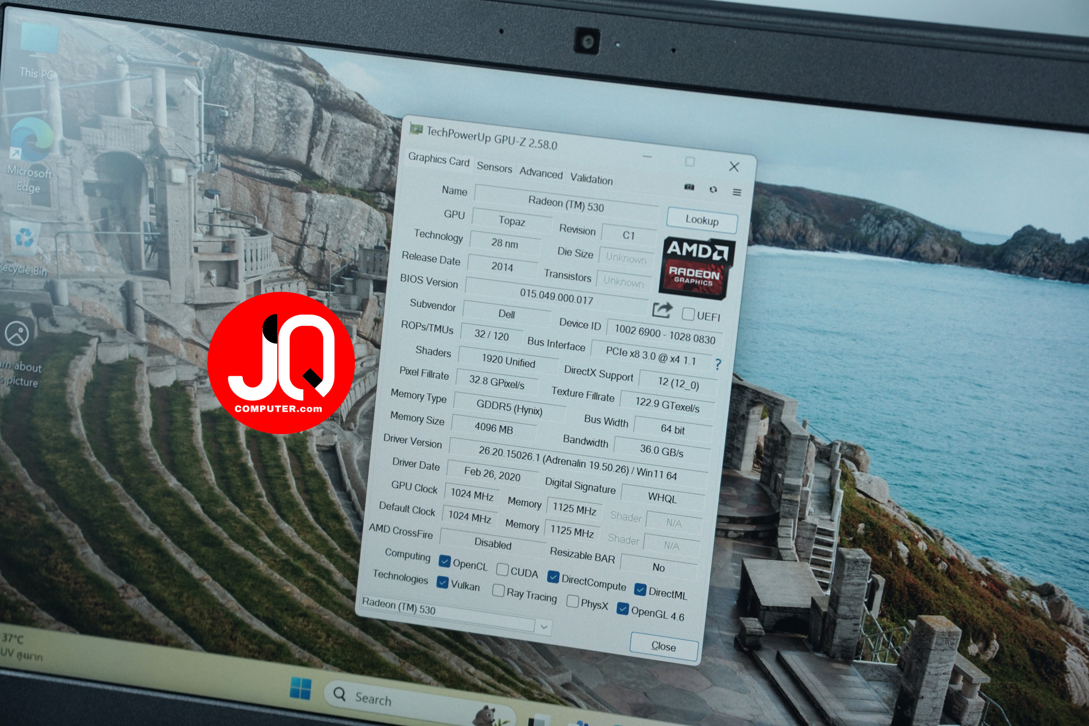Screen dimensions: 1089x726
Task: Click the Bus Interface question mark icon
Action: (718, 364)
